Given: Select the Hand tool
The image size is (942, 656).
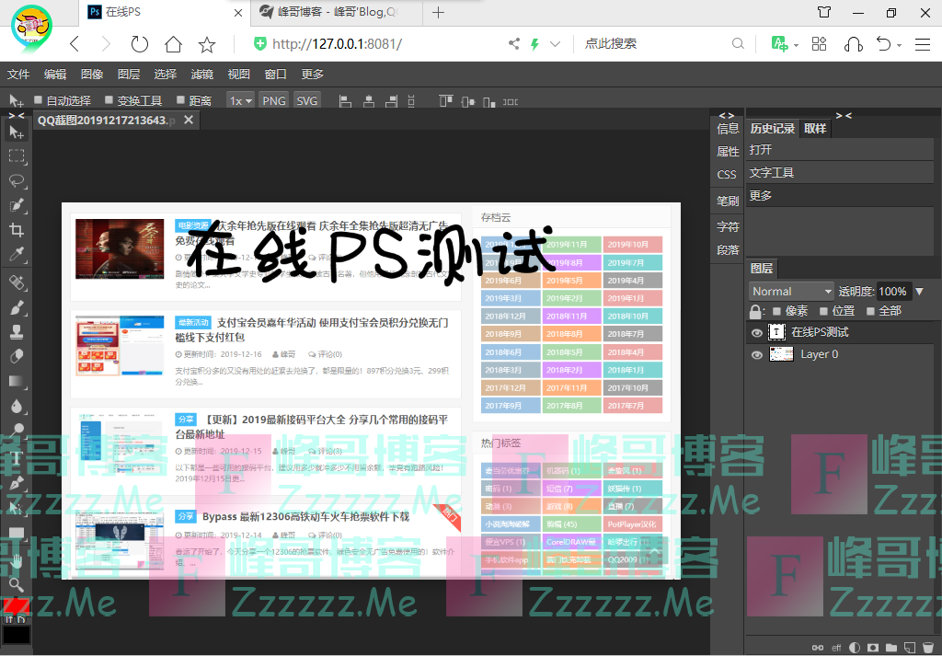Looking at the screenshot, I should coord(17,559).
